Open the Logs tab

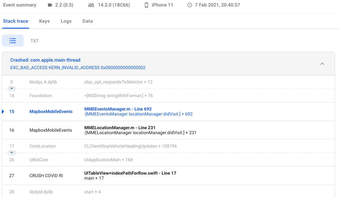point(66,21)
